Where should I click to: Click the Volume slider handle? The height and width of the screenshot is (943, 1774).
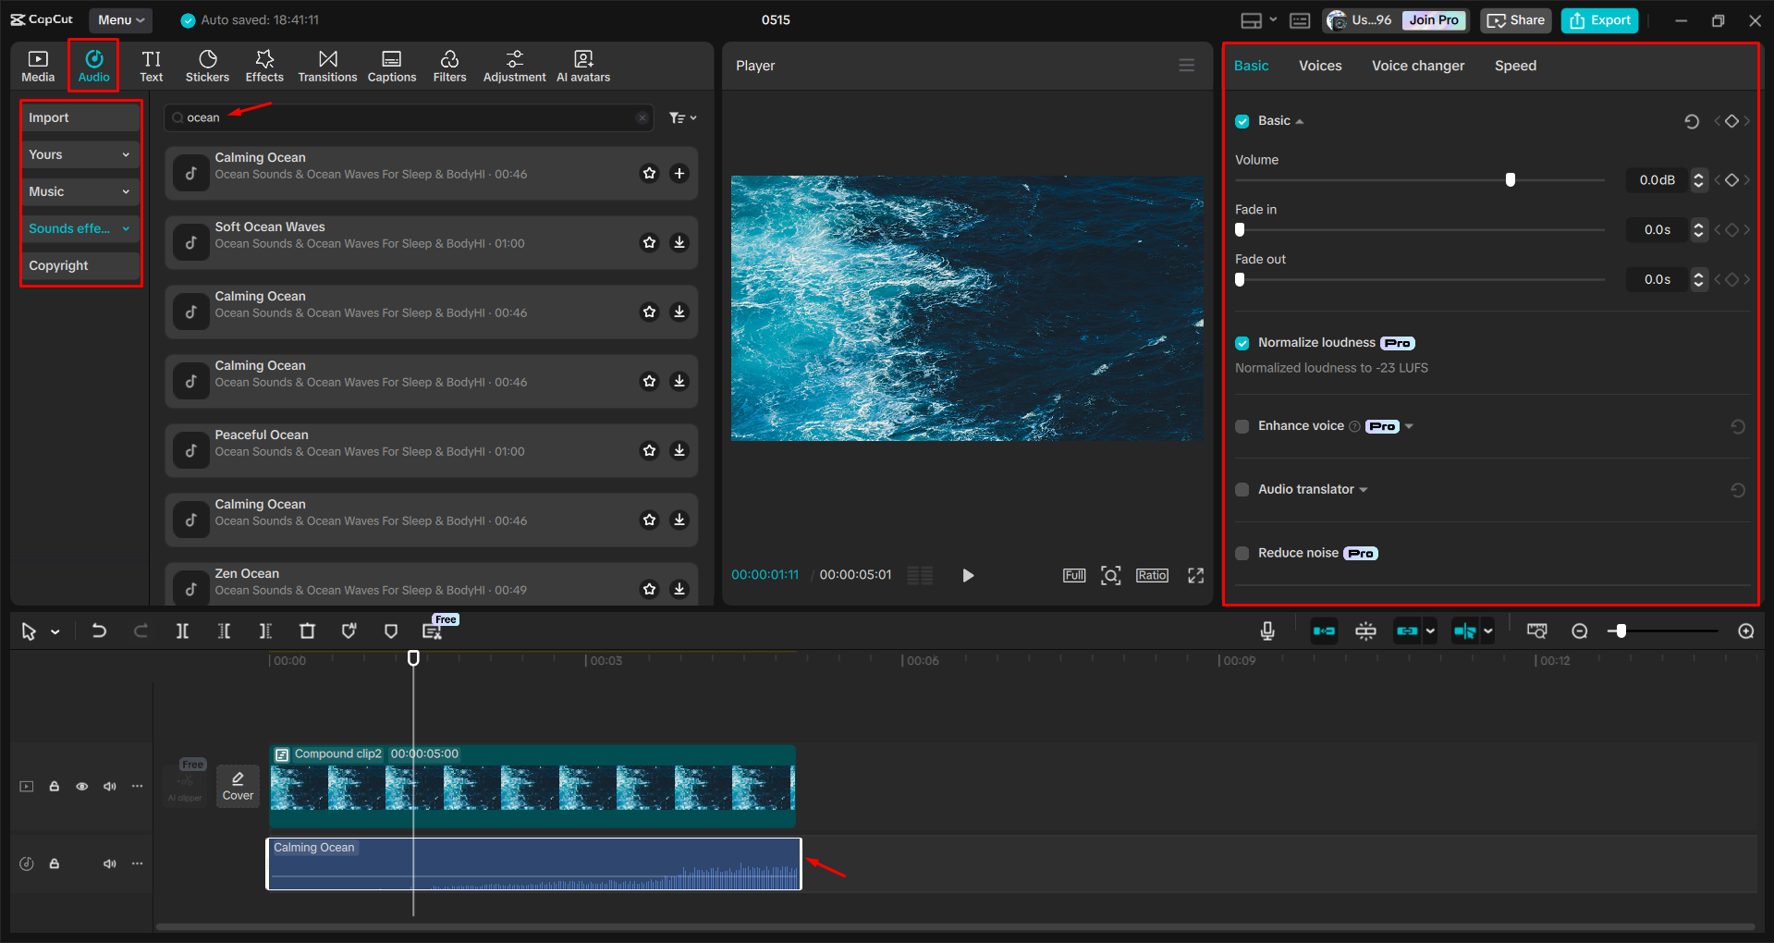click(1510, 179)
